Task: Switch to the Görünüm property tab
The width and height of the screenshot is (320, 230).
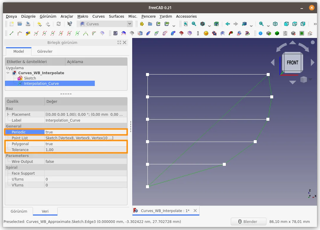Action: 19,211
